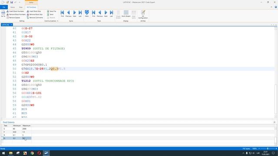Click the New file icon in quick access
This screenshot has width=278, height=156.
pos(2,2)
